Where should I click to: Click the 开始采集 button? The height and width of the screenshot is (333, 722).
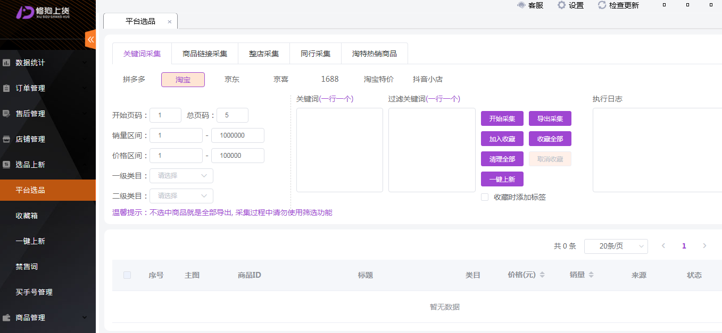point(502,118)
